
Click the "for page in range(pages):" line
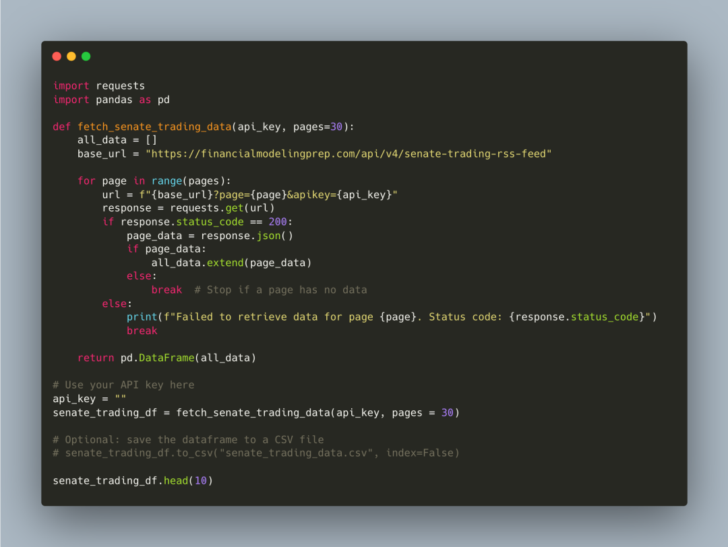pos(154,181)
